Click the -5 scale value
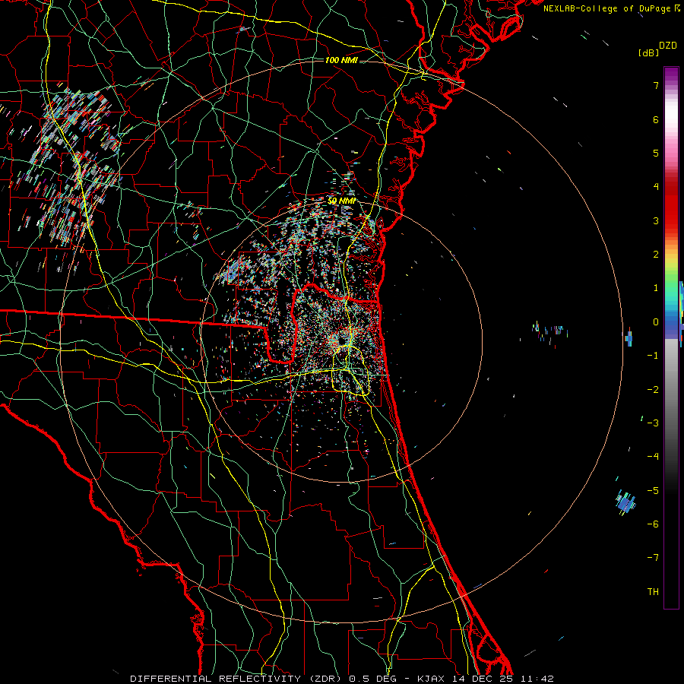 pyautogui.click(x=653, y=491)
